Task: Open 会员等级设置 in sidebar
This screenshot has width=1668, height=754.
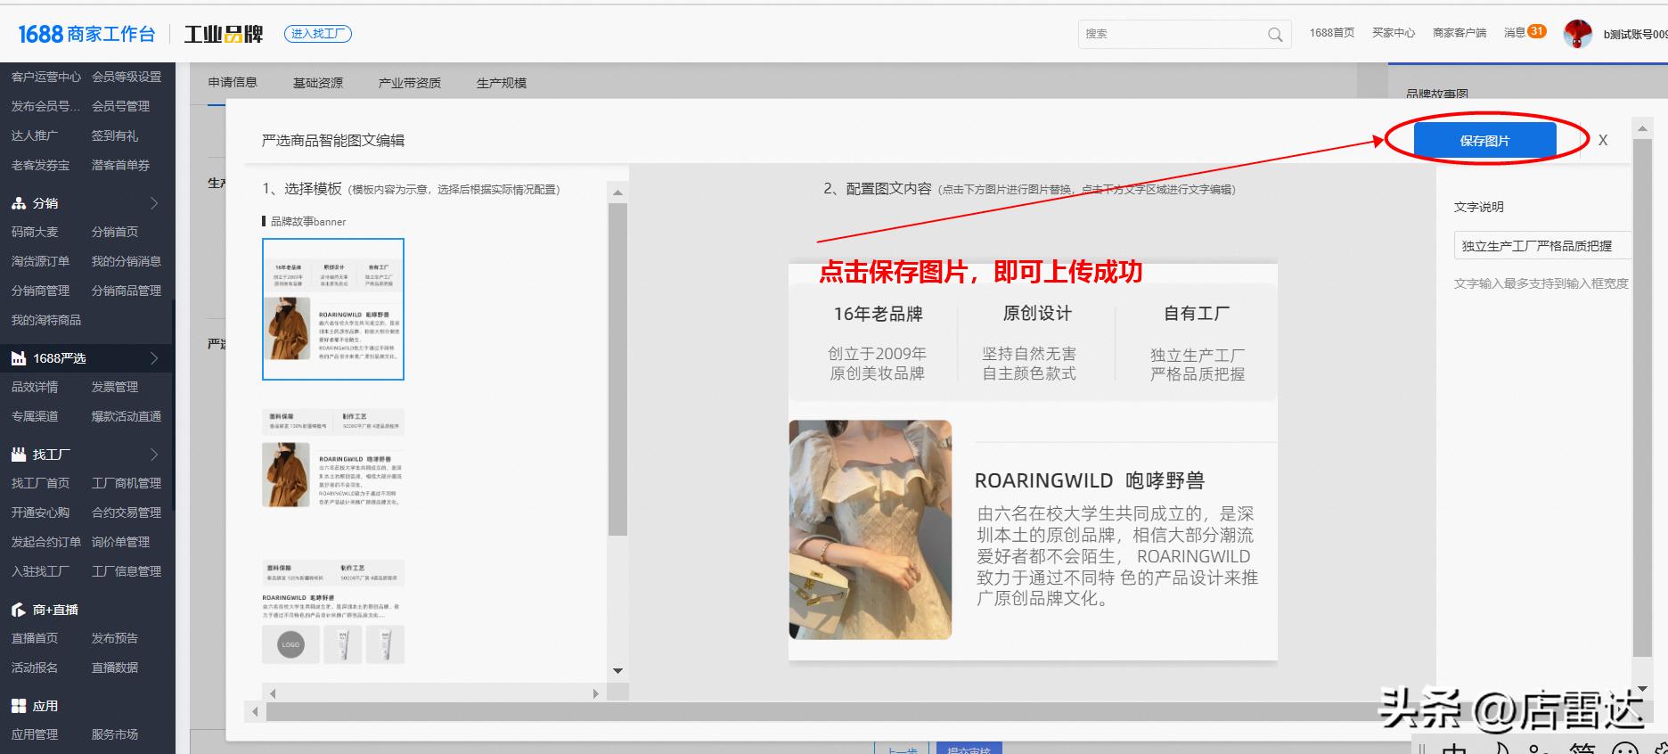Action: [x=127, y=77]
